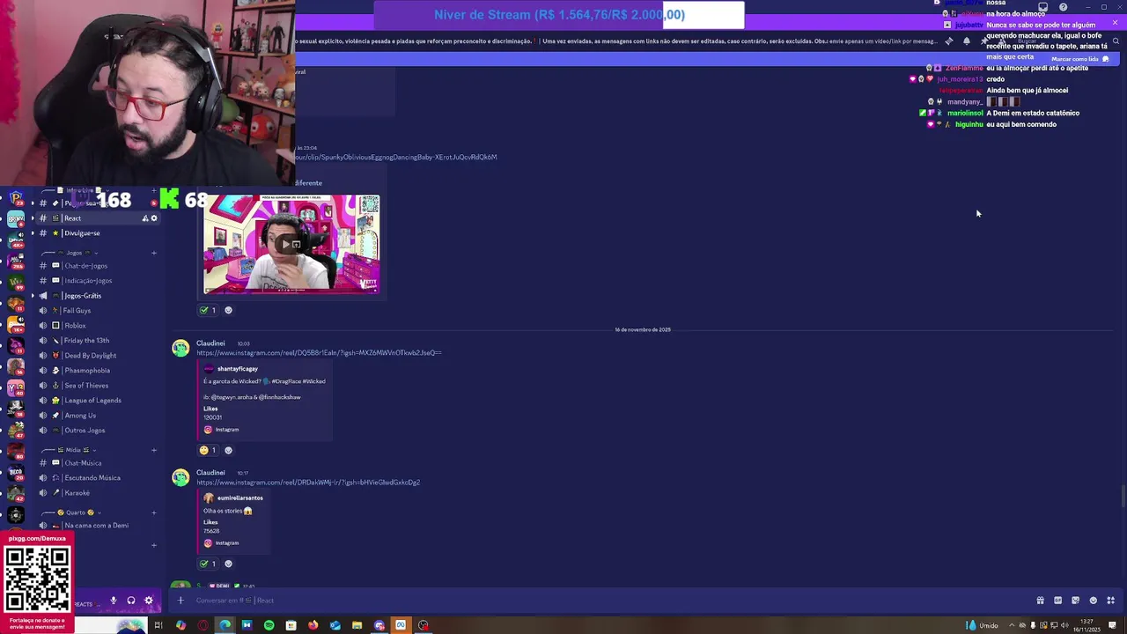Add a channel to the Jogos category
This screenshot has height=634, width=1127.
pyautogui.click(x=154, y=254)
